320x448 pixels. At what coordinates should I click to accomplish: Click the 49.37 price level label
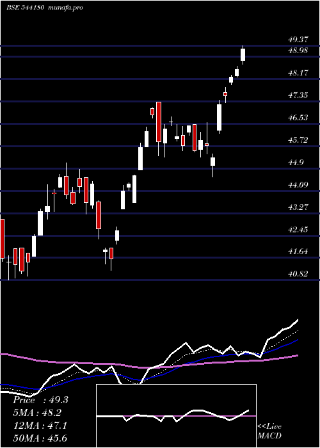coord(298,40)
